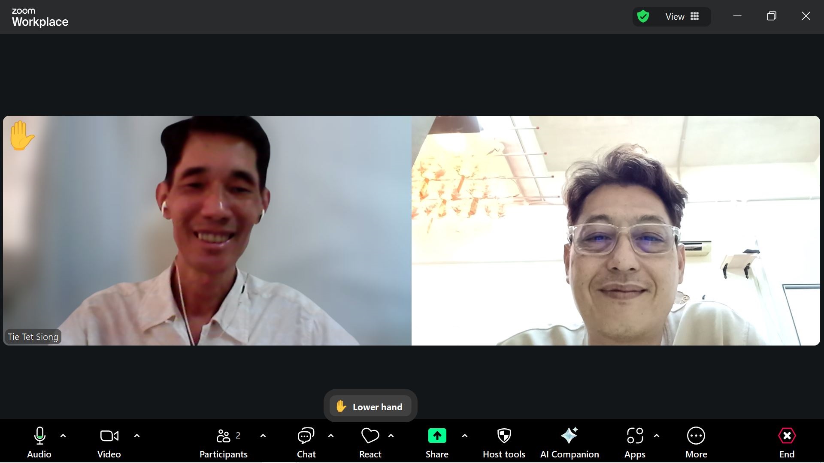Click the Lower hand button
The image size is (824, 463).
click(370, 406)
